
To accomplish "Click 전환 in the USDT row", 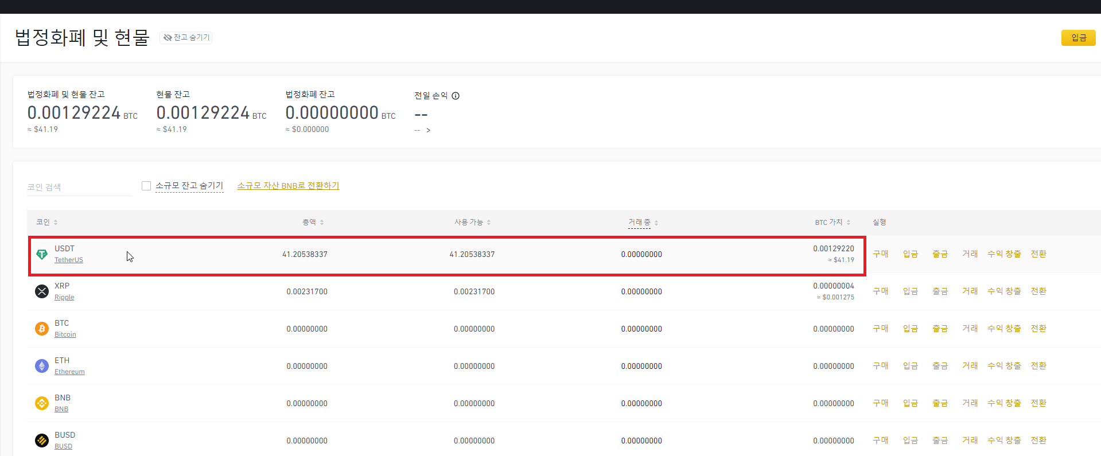I will pyautogui.click(x=1038, y=254).
